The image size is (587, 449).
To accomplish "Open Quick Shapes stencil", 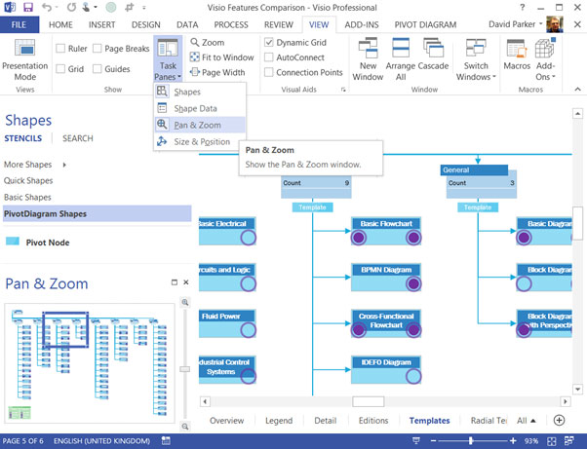I will click(x=28, y=180).
